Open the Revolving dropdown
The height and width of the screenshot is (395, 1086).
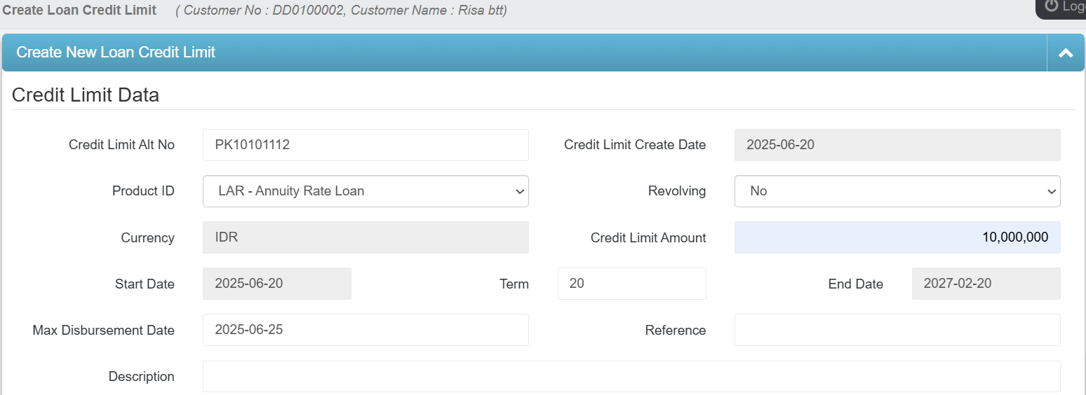click(x=897, y=191)
